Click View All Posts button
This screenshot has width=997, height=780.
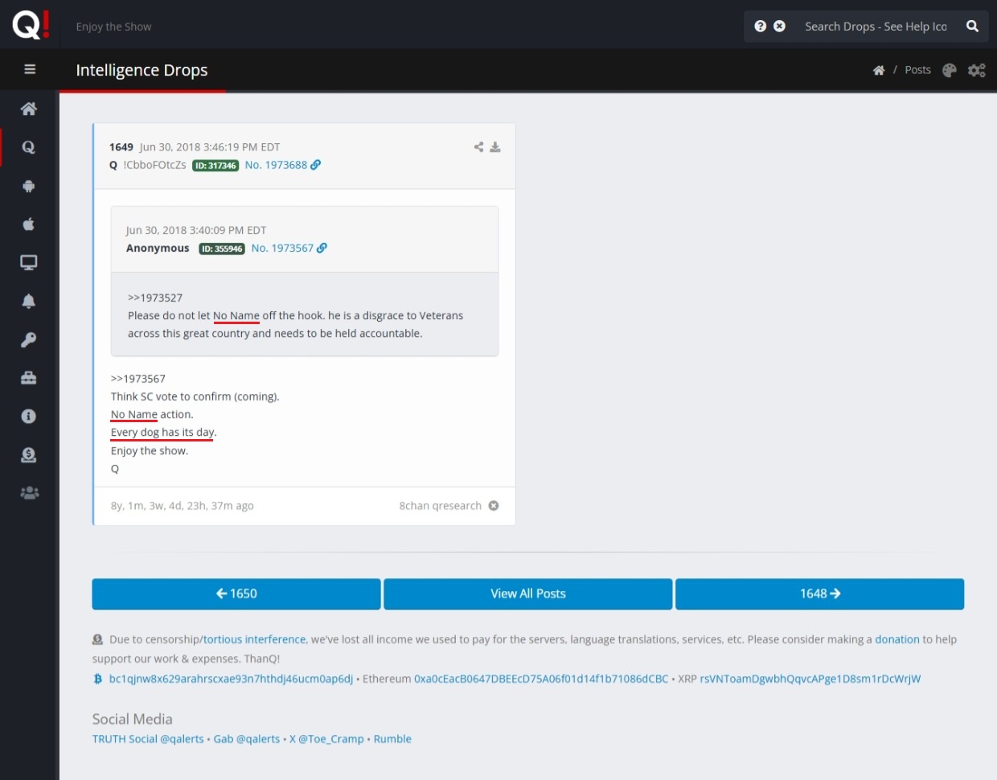pyautogui.click(x=528, y=593)
